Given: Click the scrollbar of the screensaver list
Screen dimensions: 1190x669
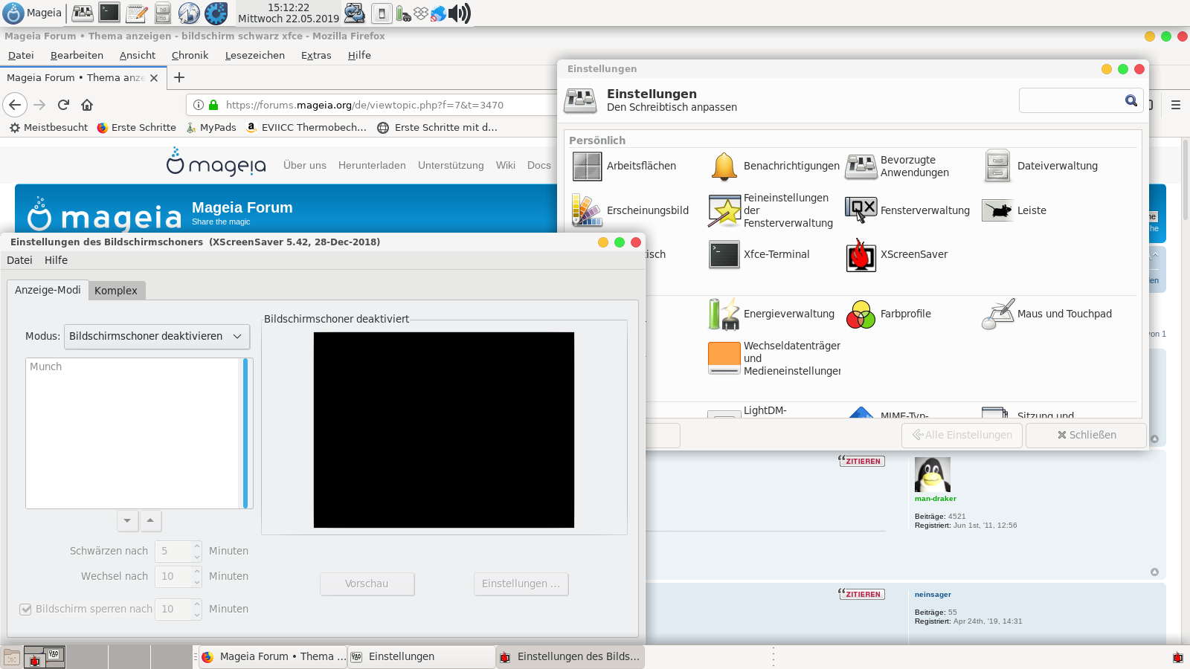Looking at the screenshot, I should pyautogui.click(x=245, y=433).
